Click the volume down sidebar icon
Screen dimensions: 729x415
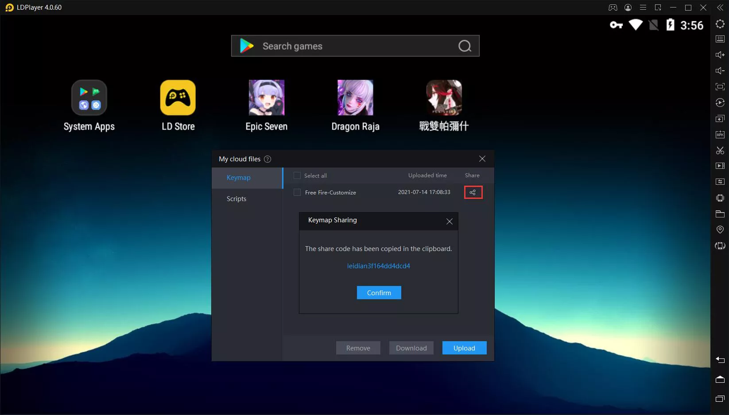pyautogui.click(x=720, y=71)
